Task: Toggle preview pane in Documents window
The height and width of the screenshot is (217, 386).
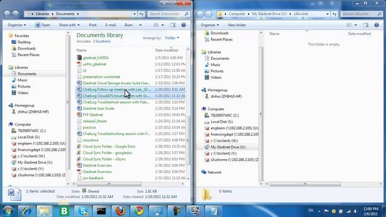Action: click(x=172, y=25)
